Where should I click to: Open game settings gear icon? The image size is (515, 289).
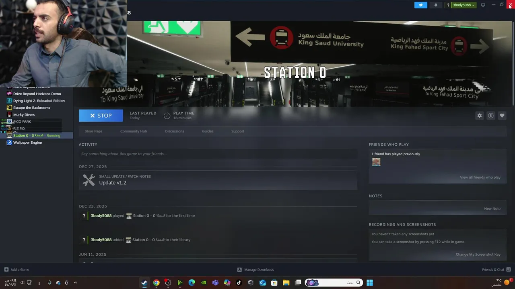coord(480,116)
